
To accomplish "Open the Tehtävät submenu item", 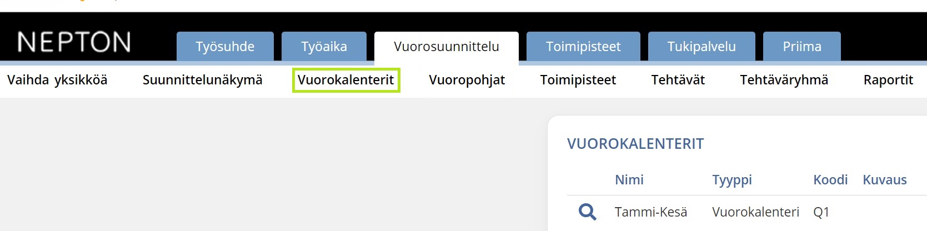I will [678, 80].
